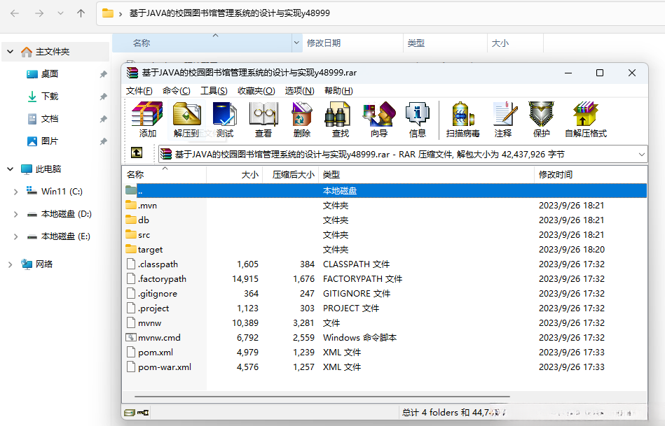Select the db folder row
The width and height of the screenshot is (665, 426).
(385, 220)
